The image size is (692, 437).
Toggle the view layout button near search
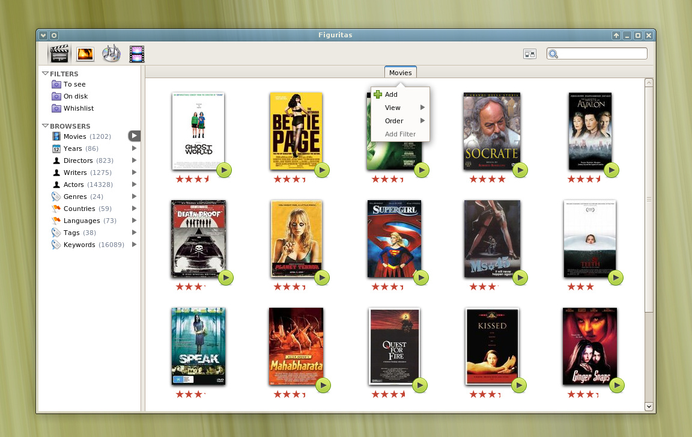530,54
